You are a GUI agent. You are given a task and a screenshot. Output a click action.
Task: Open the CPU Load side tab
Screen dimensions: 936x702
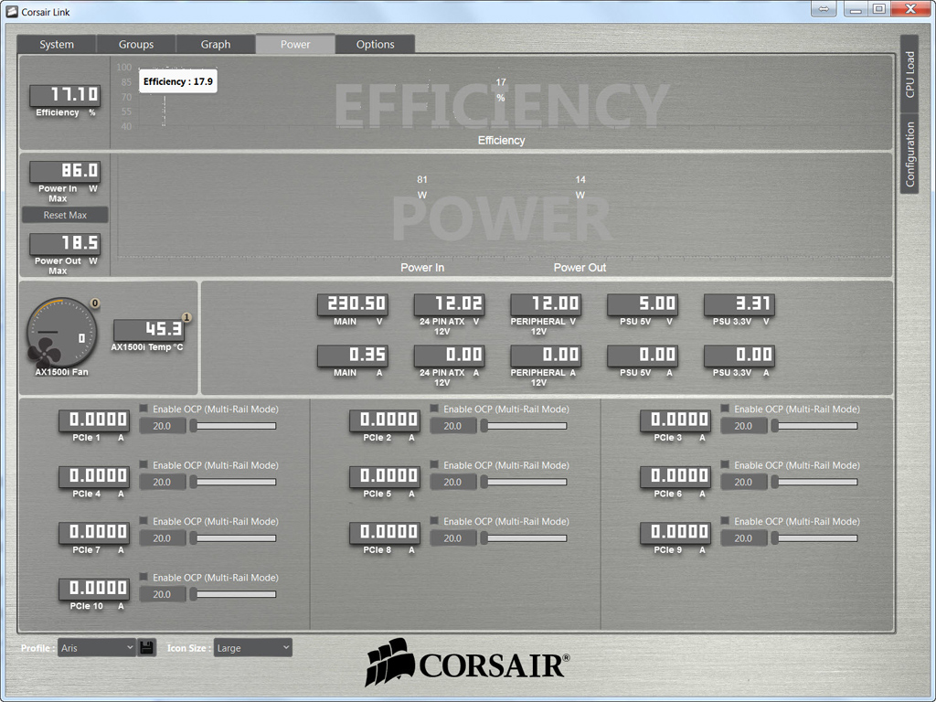point(909,74)
